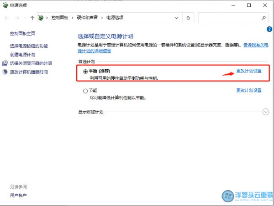Navigate to 控制面板 breadcrumb

[60, 17]
